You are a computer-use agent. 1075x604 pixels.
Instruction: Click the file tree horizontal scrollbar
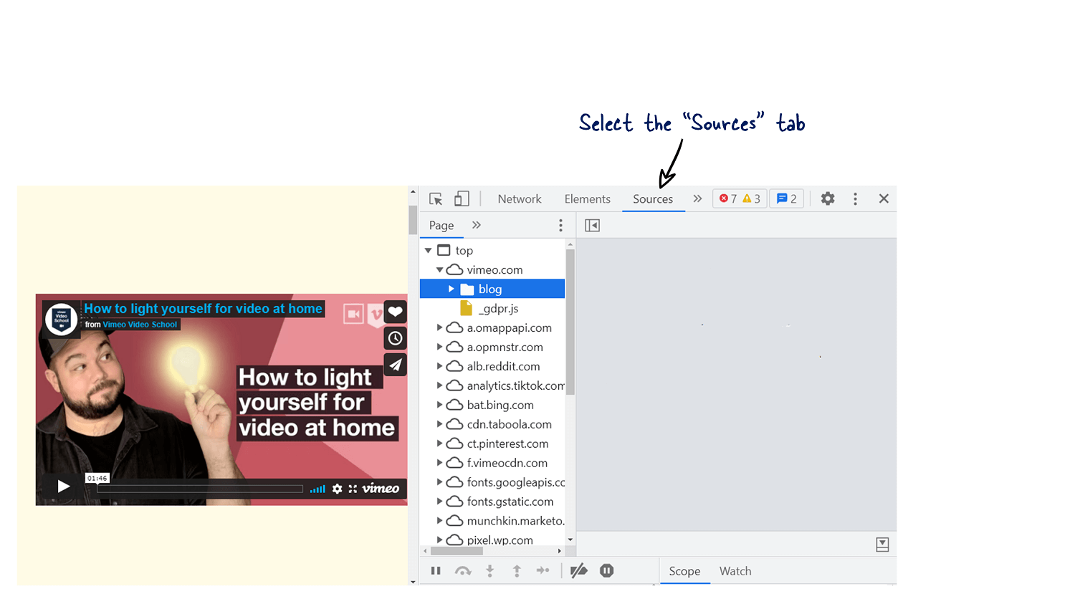coord(457,551)
